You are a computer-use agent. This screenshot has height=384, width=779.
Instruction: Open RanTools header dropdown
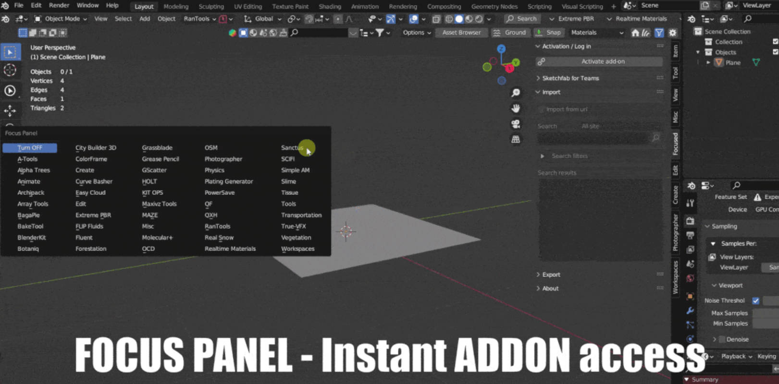coord(200,19)
